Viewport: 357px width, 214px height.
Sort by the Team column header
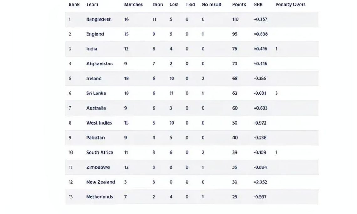92,5
